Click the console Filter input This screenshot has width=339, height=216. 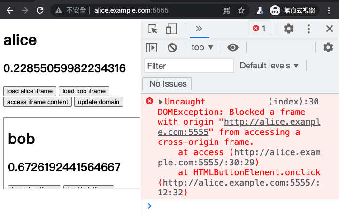point(189,66)
